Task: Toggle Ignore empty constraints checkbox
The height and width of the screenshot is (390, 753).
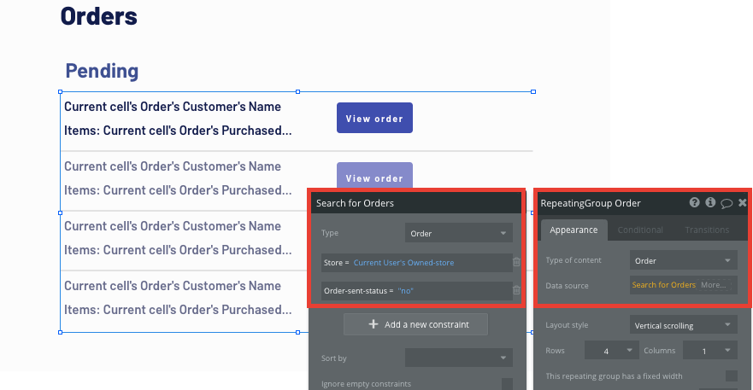Action: [x=507, y=384]
